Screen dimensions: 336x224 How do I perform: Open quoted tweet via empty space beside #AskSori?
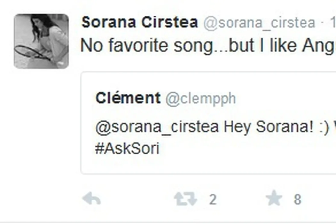[240, 149]
